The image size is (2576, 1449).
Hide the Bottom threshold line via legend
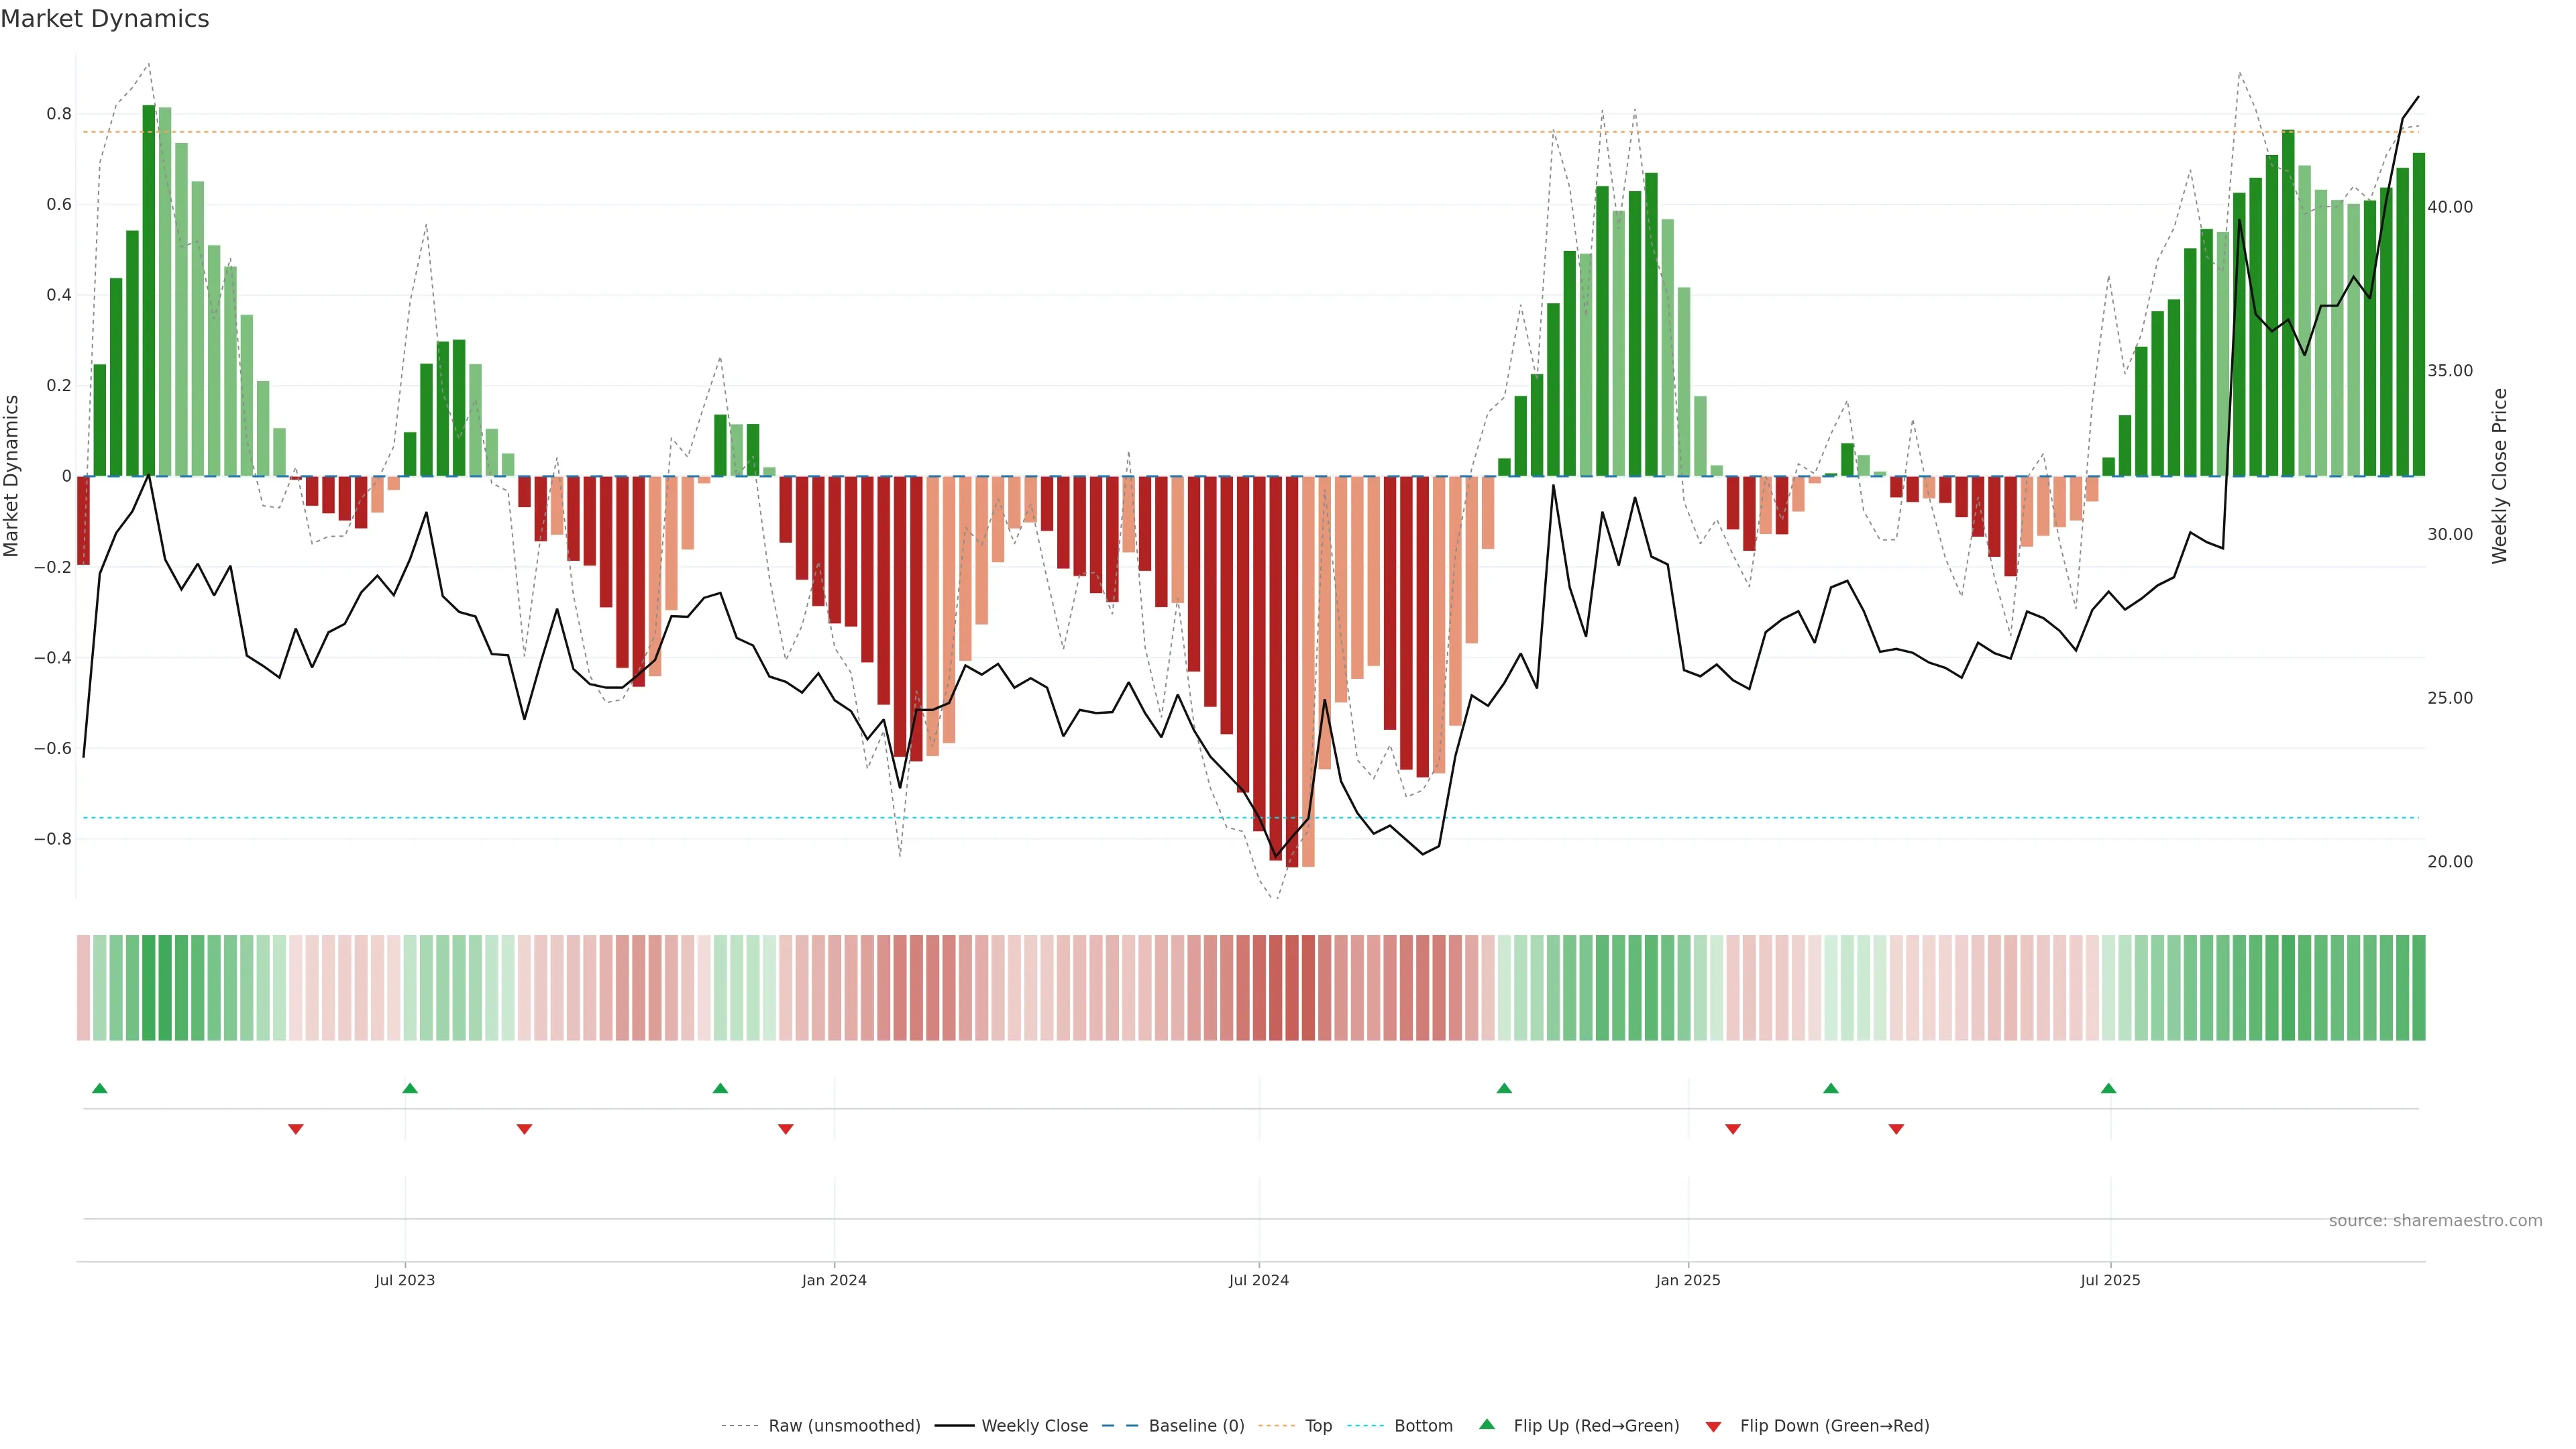coord(1423,1426)
